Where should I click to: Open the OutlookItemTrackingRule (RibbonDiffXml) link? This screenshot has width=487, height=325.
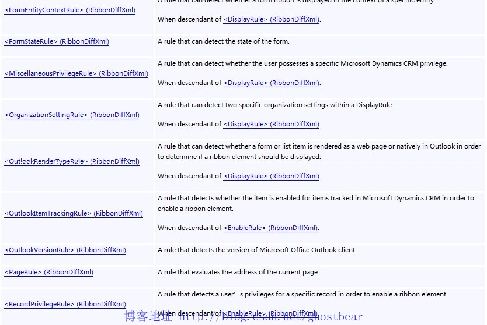(x=74, y=213)
